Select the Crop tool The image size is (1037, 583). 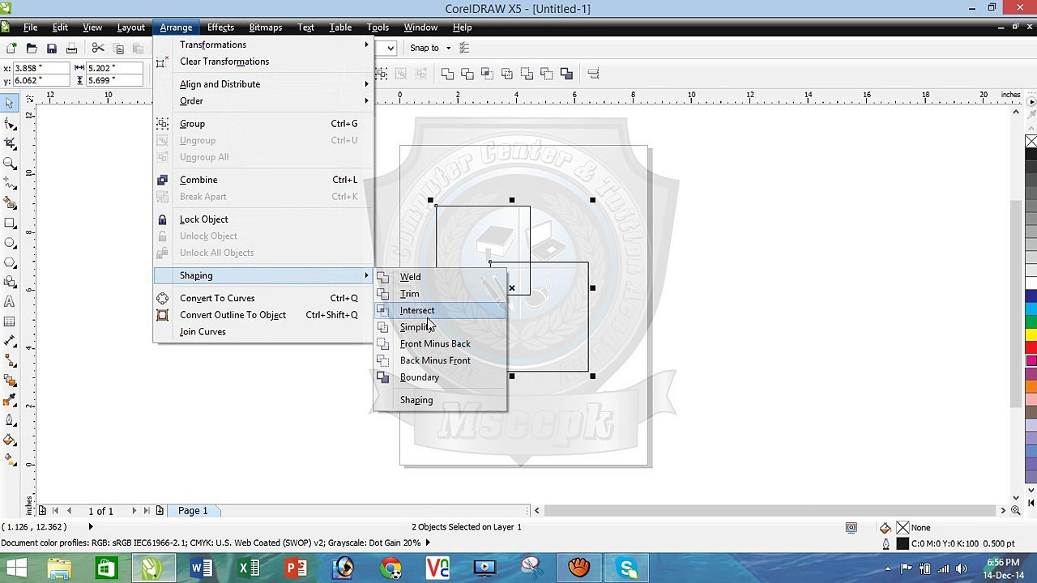pyautogui.click(x=10, y=143)
